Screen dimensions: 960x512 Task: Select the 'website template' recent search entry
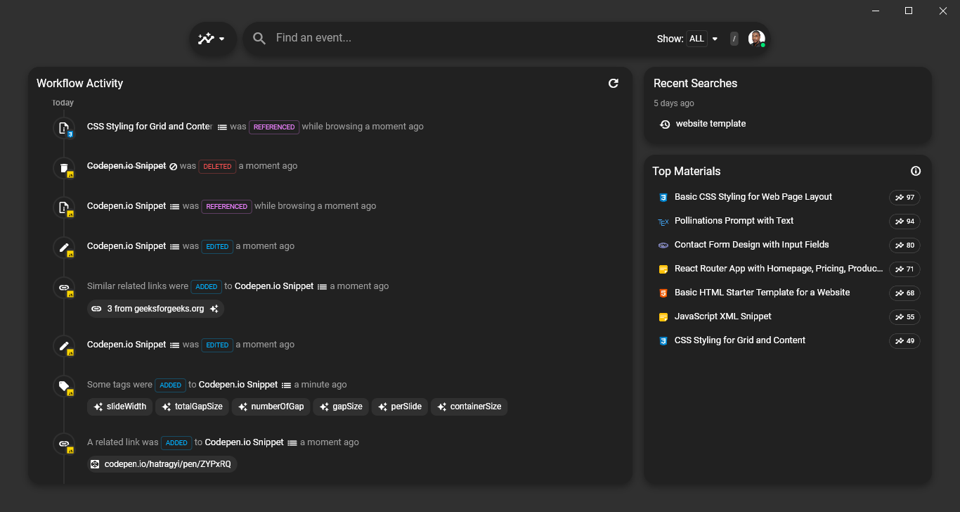pos(710,123)
